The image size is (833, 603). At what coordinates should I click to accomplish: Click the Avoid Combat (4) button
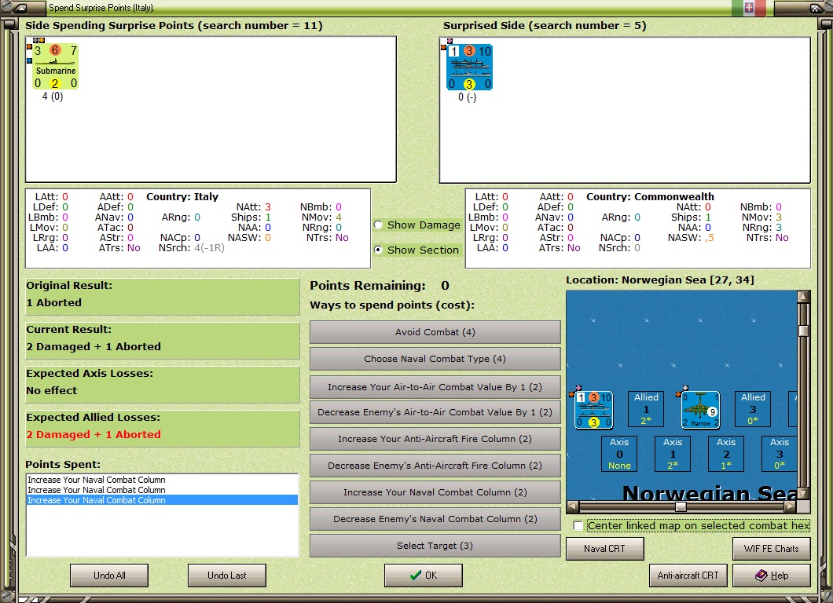coord(435,332)
